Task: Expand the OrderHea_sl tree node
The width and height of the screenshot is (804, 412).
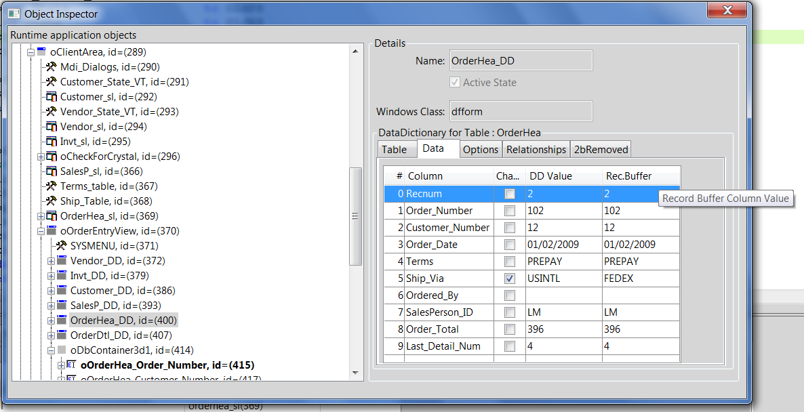Action: [41, 216]
